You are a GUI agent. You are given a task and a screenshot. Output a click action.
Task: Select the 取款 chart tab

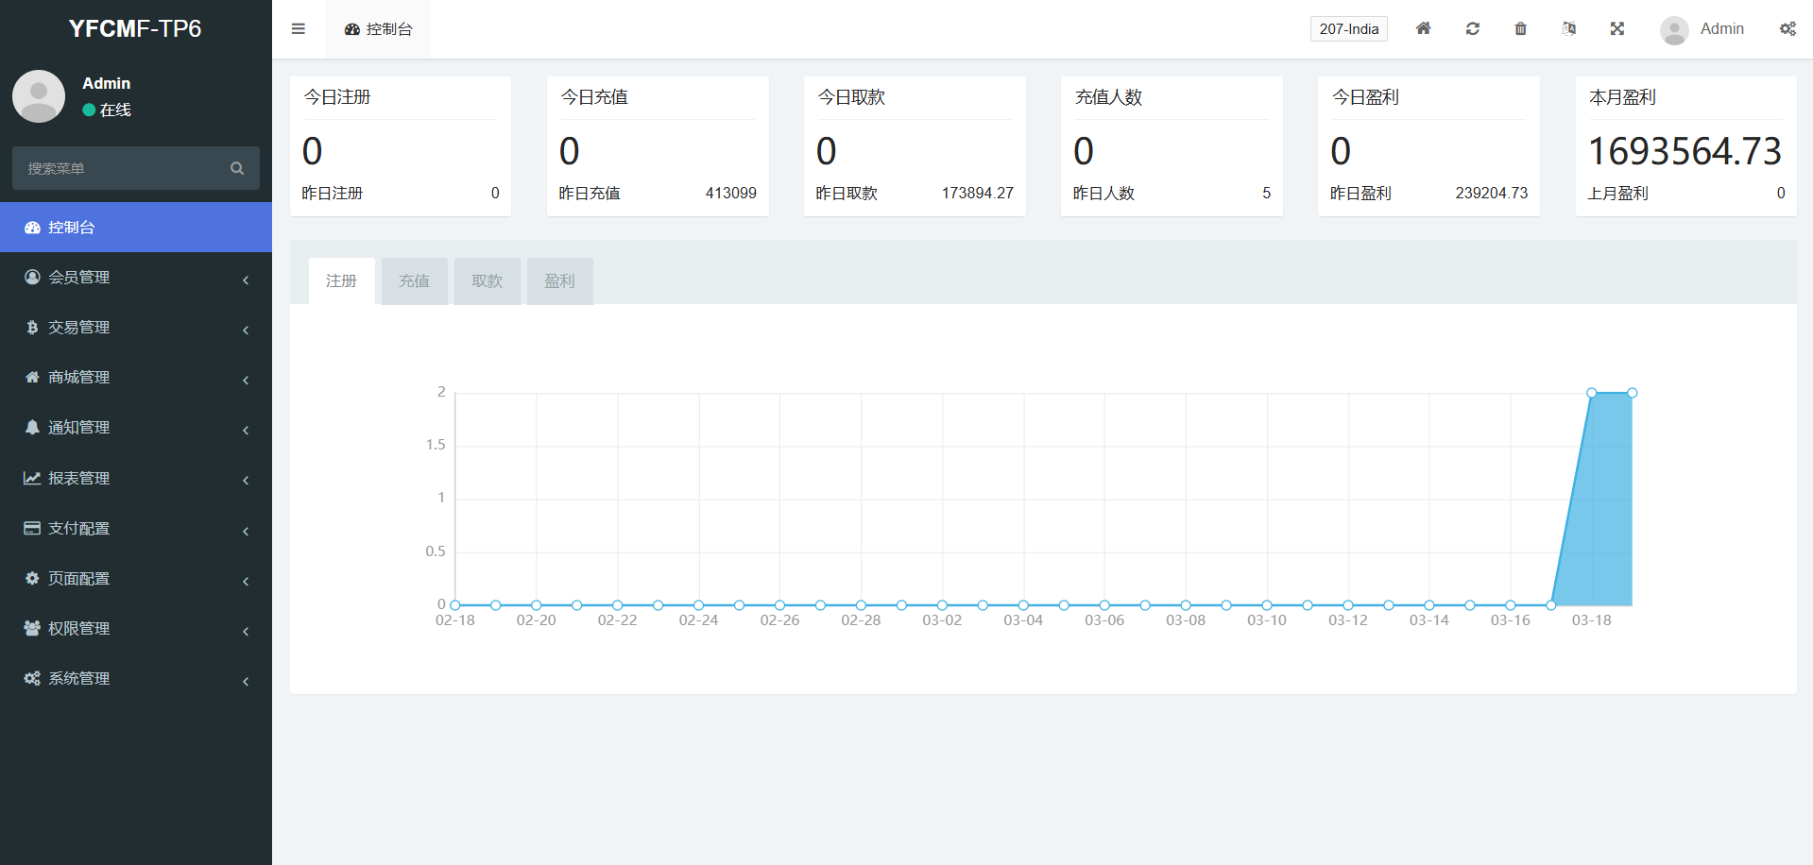tap(487, 281)
